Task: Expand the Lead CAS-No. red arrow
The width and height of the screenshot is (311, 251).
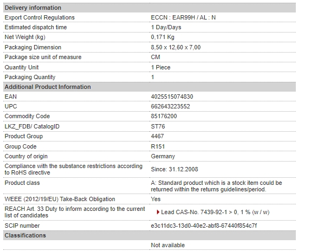Action: point(158,212)
